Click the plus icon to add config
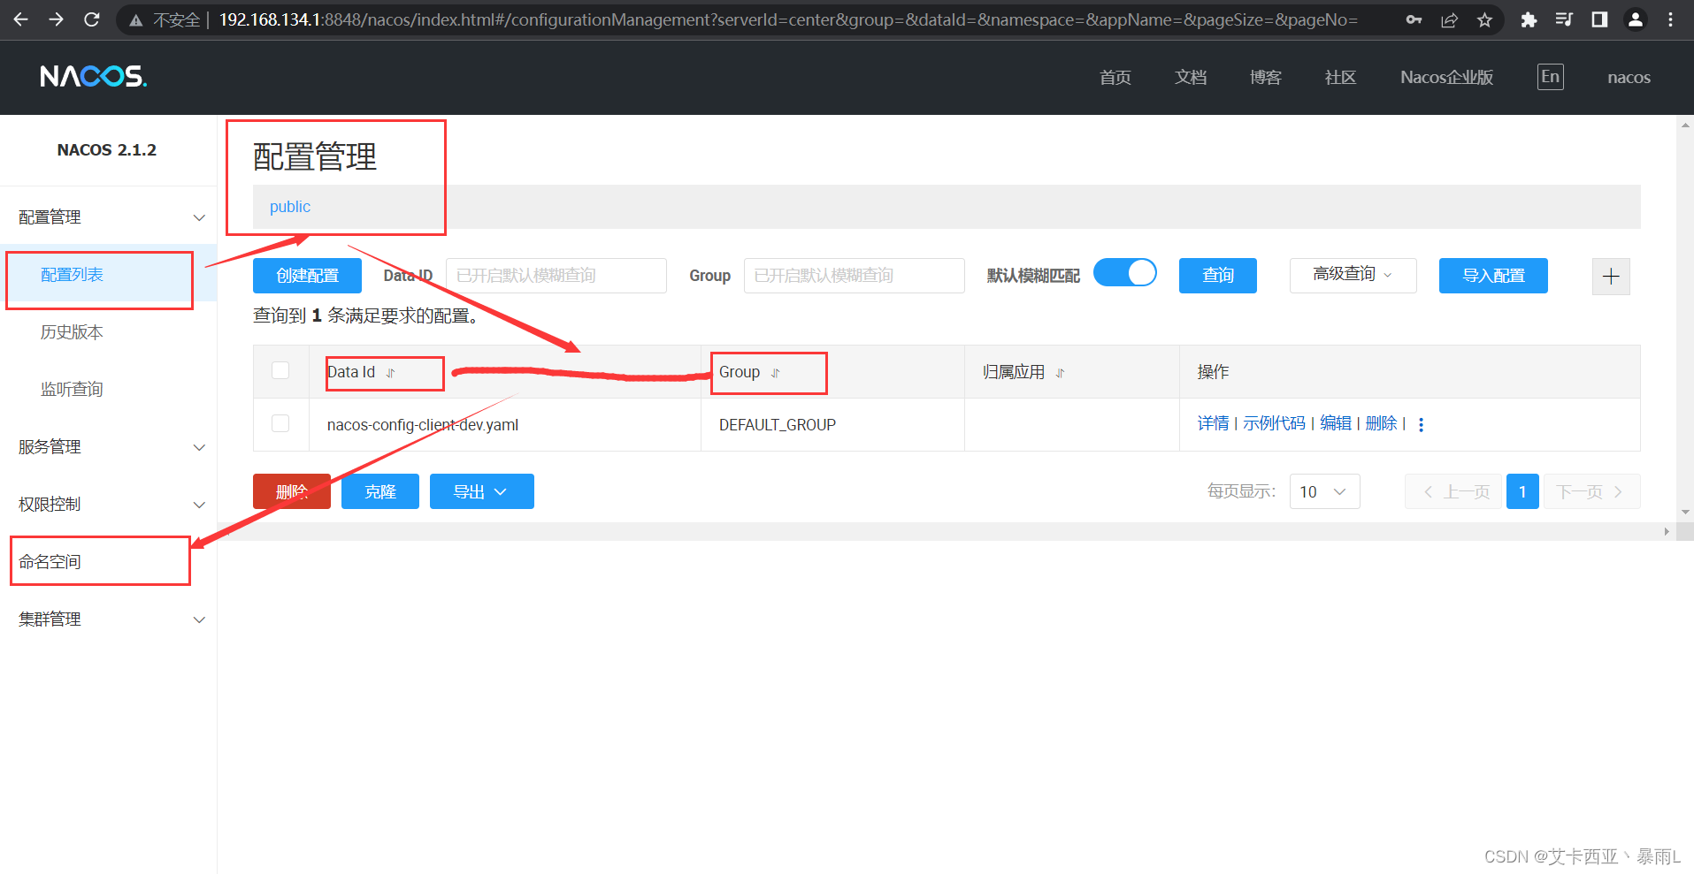The image size is (1694, 874). coord(1611,277)
